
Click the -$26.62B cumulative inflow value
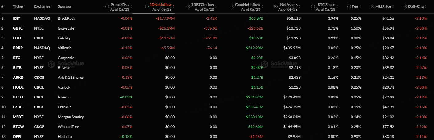point(255,28)
